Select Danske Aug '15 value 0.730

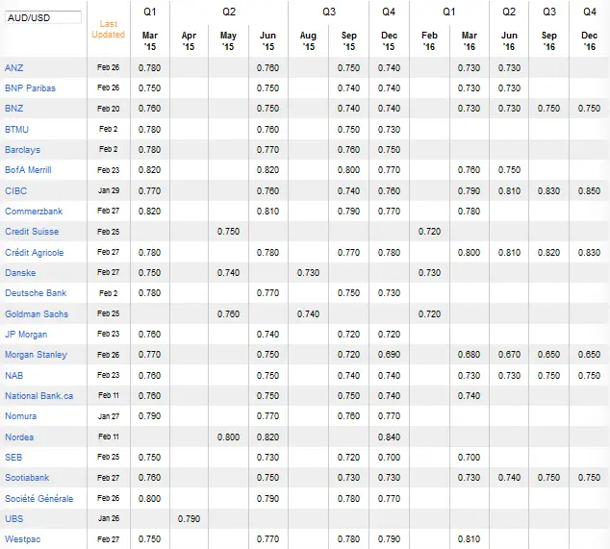pos(308,272)
